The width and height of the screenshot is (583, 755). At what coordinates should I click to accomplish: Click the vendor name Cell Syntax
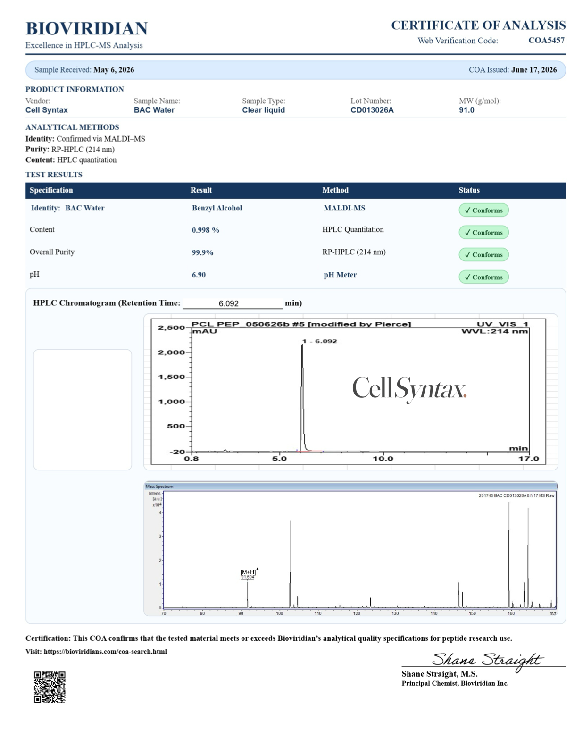pyautogui.click(x=47, y=110)
